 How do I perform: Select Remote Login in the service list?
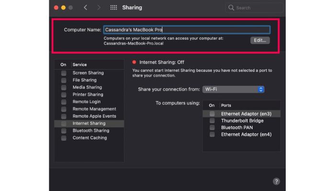[x=87, y=102]
